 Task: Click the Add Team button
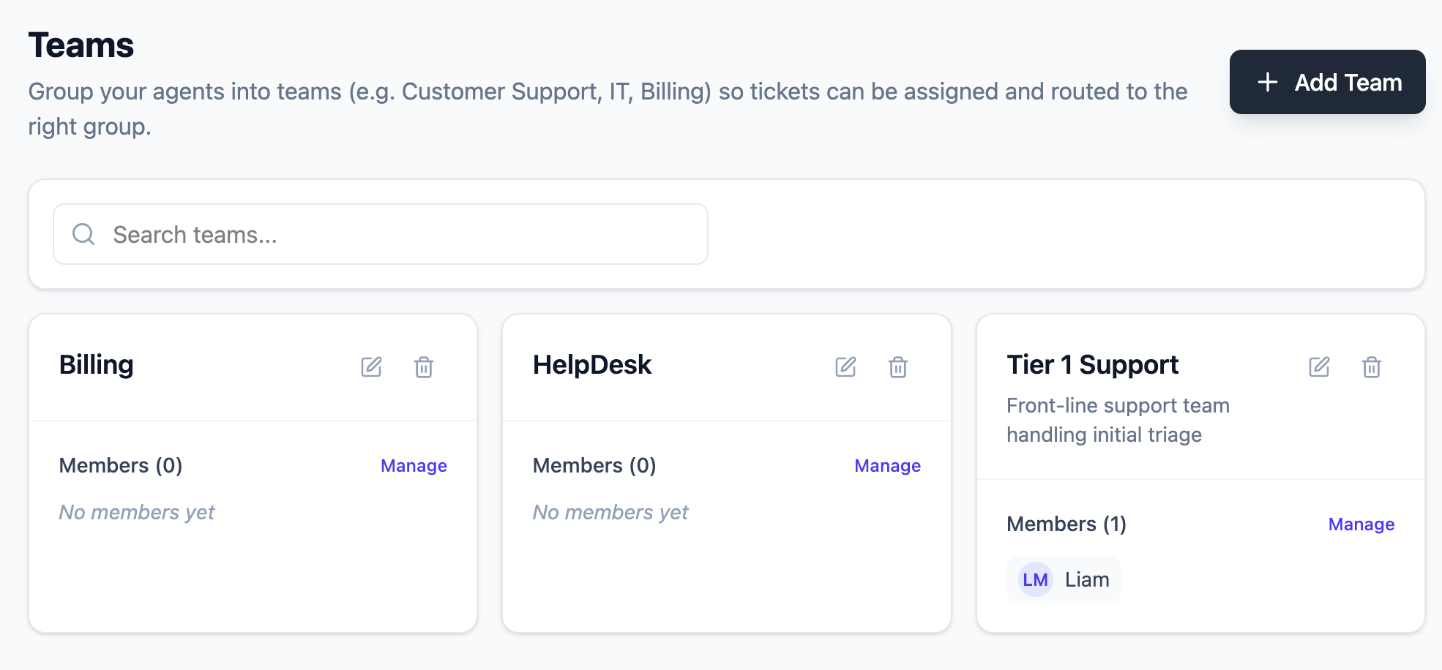(x=1327, y=82)
